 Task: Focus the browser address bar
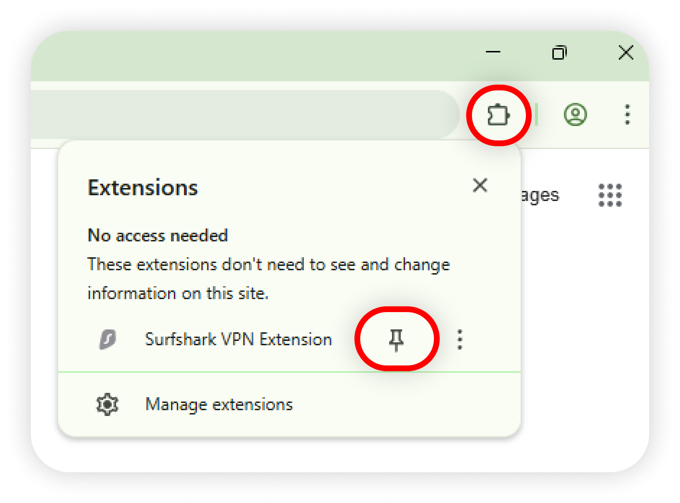241,114
